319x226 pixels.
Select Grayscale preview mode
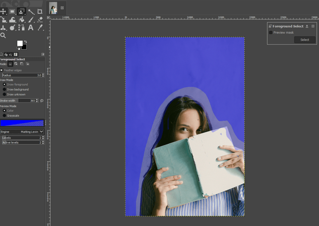tap(4, 116)
